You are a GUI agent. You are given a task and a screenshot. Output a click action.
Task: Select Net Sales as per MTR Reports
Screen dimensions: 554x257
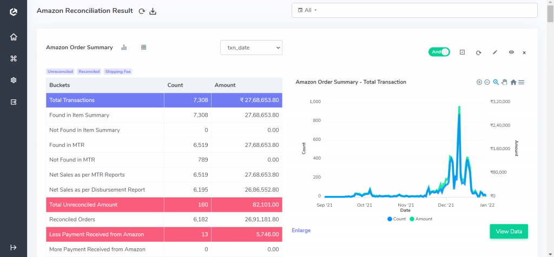(164, 175)
